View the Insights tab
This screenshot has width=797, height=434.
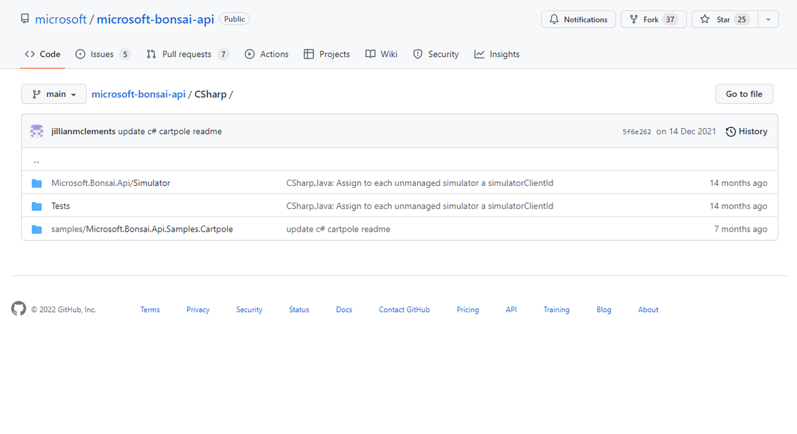pyautogui.click(x=497, y=54)
